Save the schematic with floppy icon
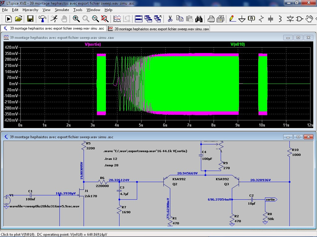 tap(30, 19)
